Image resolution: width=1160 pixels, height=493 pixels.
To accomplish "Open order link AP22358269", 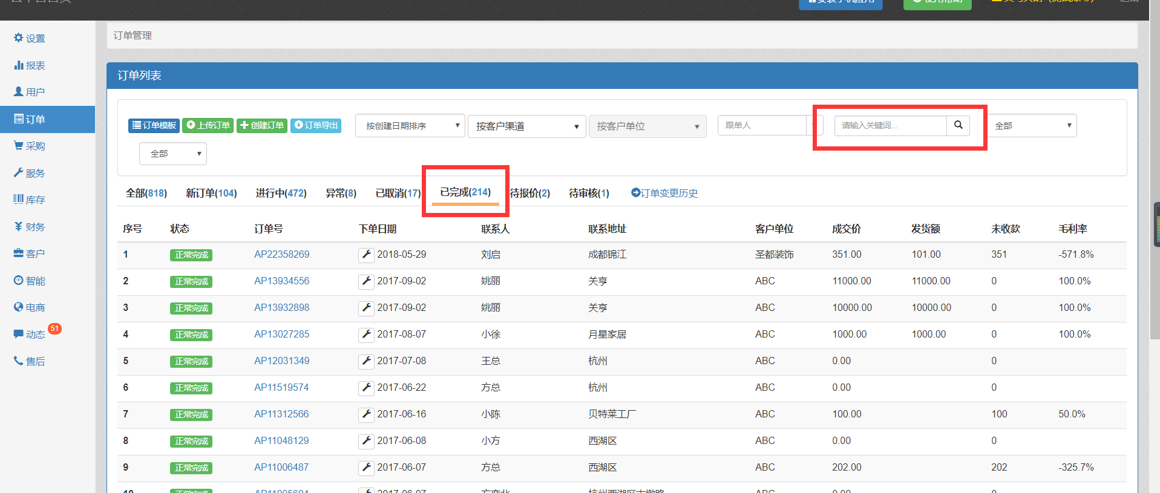I will (281, 254).
